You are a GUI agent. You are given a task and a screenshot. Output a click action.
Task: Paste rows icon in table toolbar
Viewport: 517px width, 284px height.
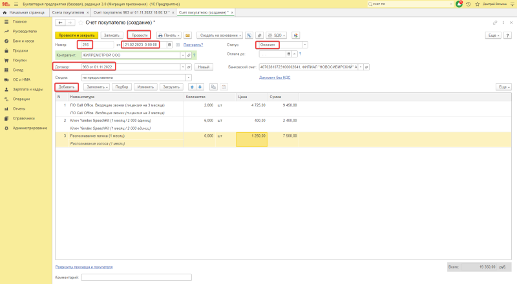[x=224, y=87]
